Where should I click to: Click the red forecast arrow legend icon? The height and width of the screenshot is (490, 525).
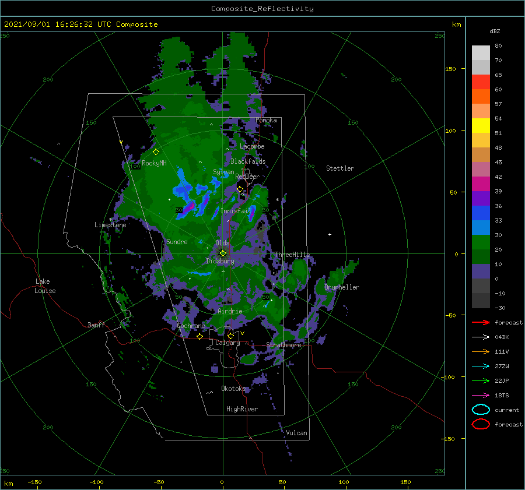(x=481, y=322)
